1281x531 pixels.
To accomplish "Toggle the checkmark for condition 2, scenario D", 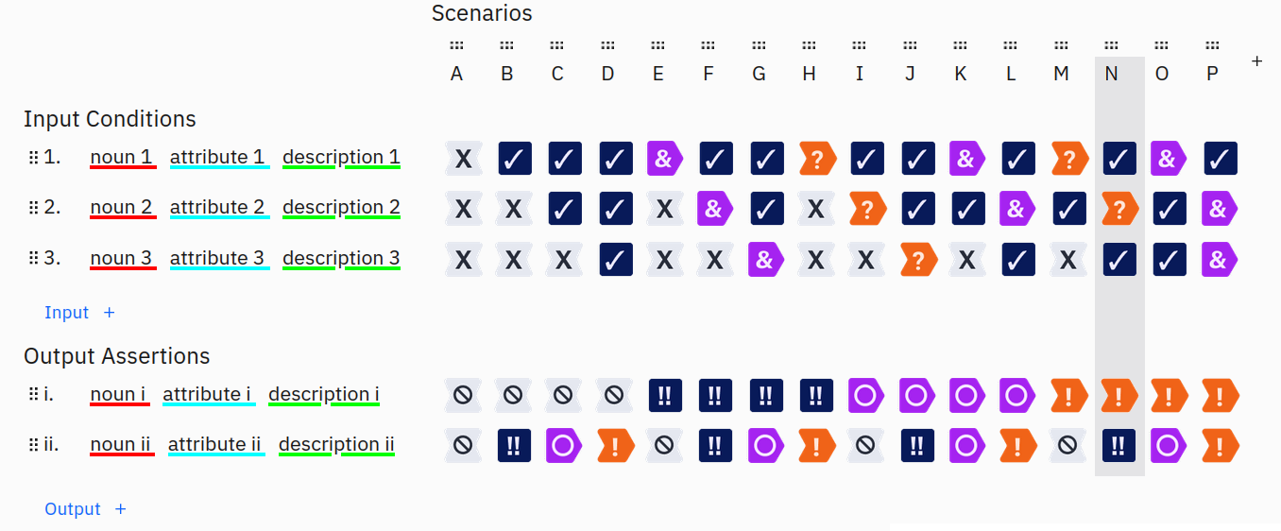I will tap(615, 209).
